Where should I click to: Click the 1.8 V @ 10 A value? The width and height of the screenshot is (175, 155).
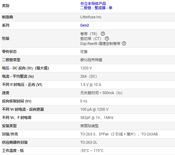tap(91, 85)
